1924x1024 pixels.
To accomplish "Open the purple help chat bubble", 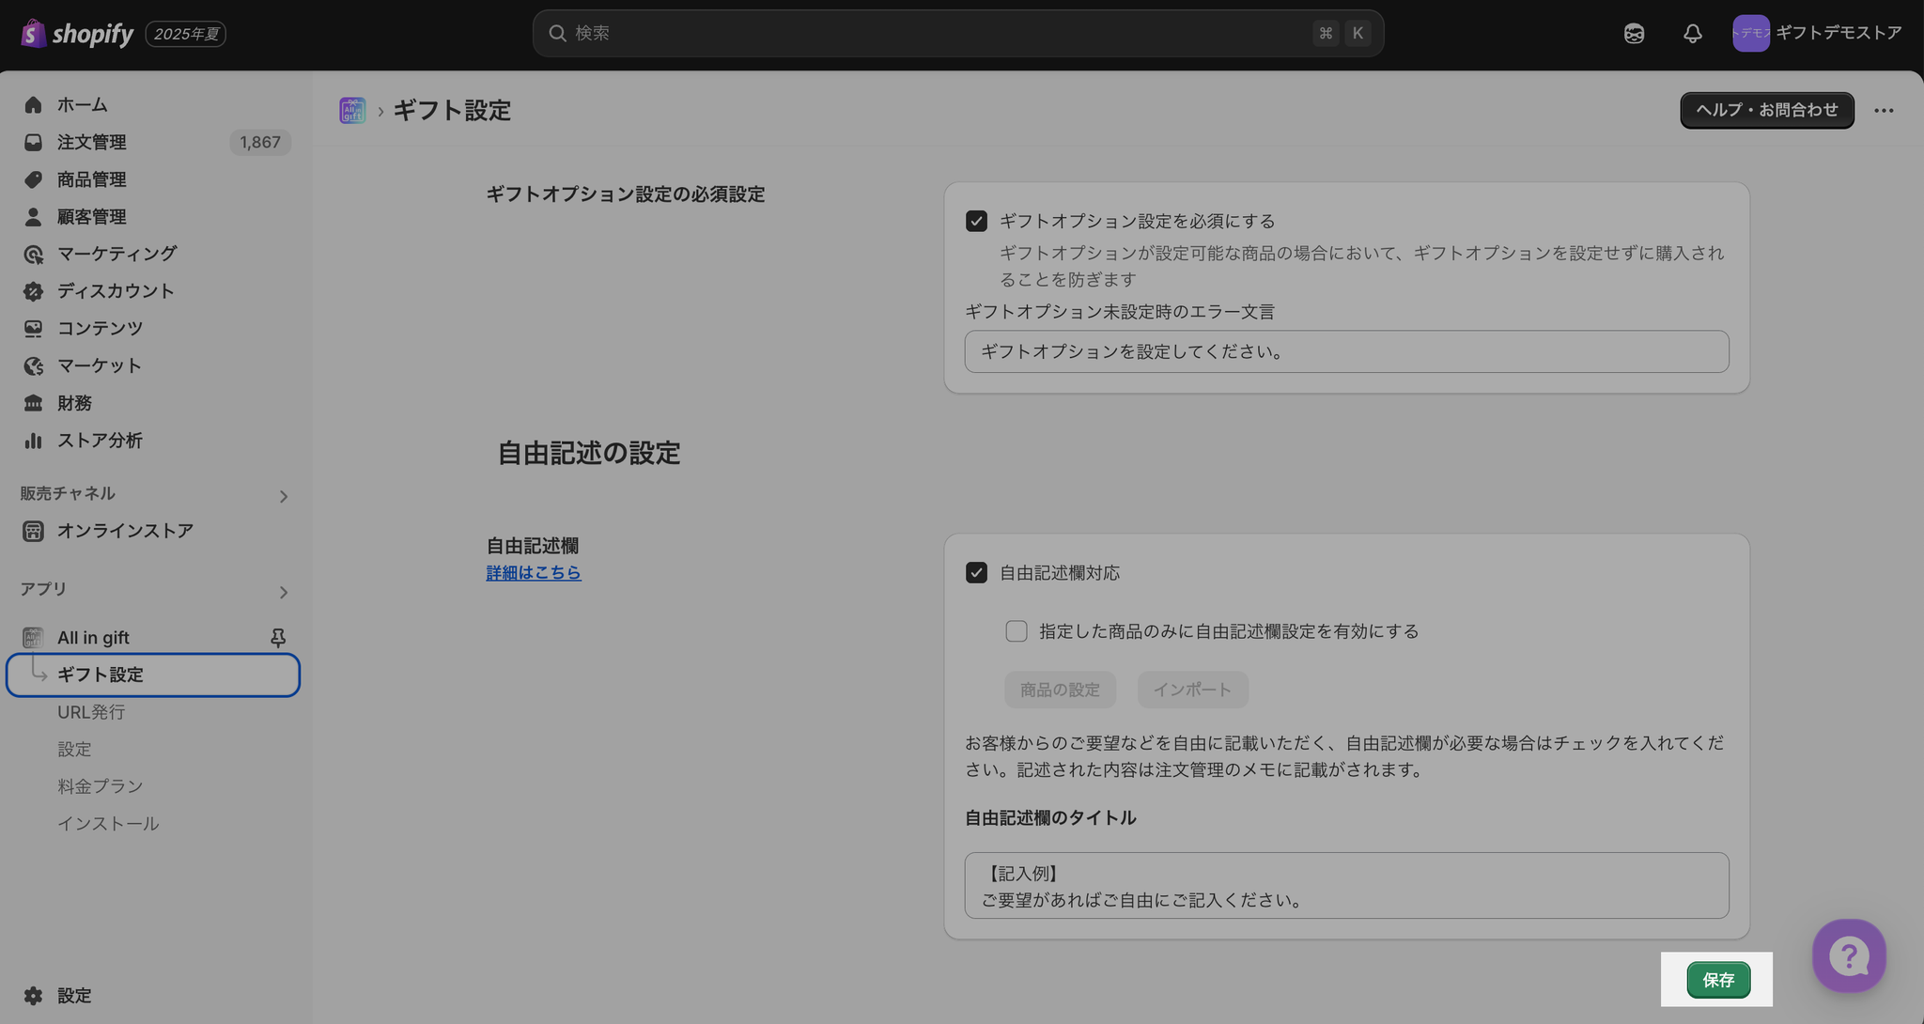I will 1848,956.
